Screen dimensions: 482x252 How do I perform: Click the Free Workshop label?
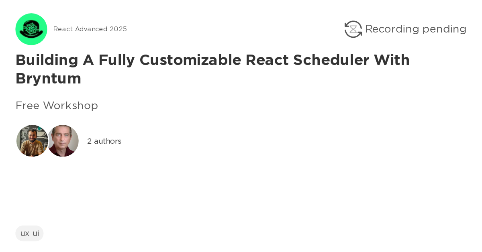tap(57, 106)
